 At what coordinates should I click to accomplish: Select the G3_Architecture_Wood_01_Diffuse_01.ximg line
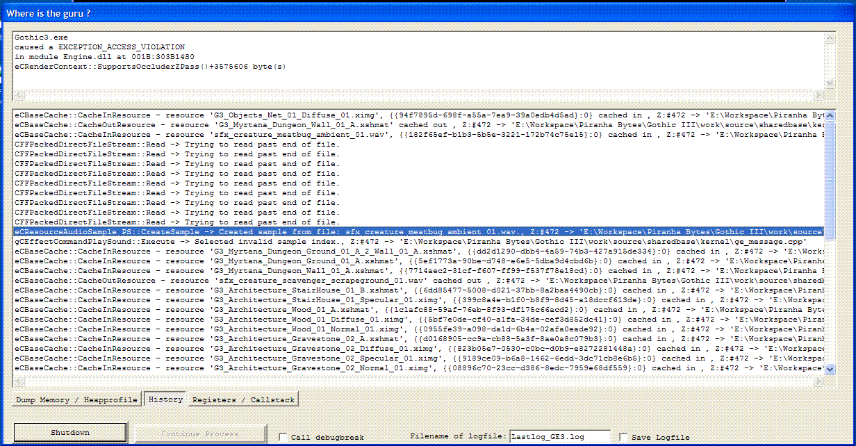point(419,319)
